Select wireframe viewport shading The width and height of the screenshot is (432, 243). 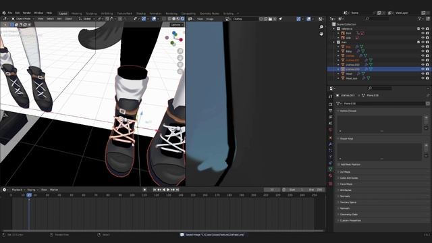pyautogui.click(x=169, y=19)
